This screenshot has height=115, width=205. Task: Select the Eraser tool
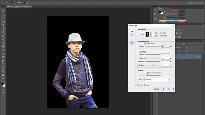point(3,46)
